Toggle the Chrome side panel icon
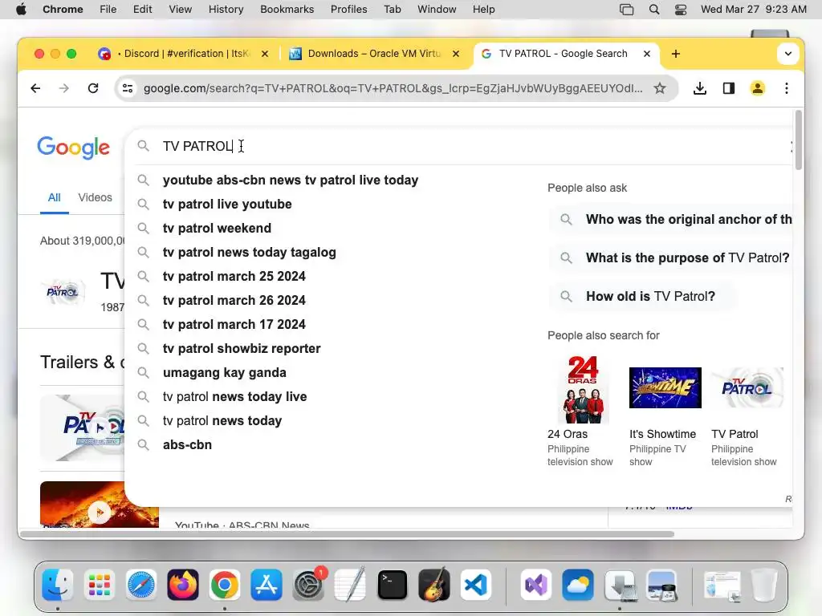Screen dimensions: 822x616 click(729, 88)
